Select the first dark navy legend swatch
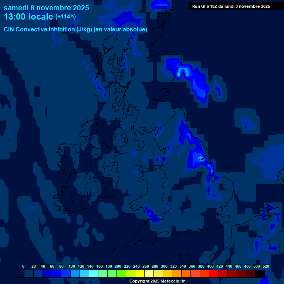 coord(20,274)
